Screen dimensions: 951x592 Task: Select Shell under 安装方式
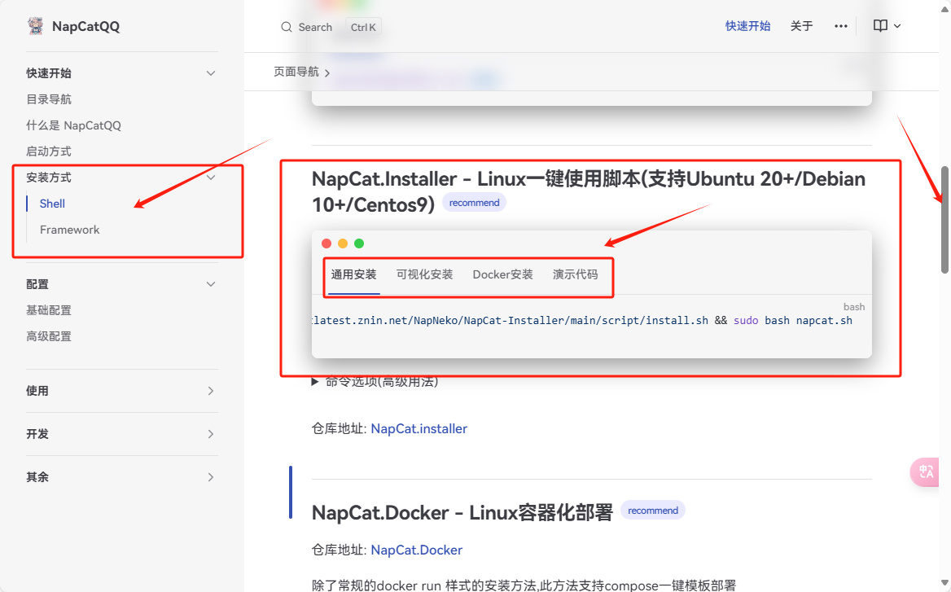click(52, 204)
